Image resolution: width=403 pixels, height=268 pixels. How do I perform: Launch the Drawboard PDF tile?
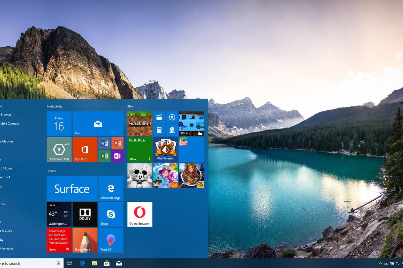59,150
